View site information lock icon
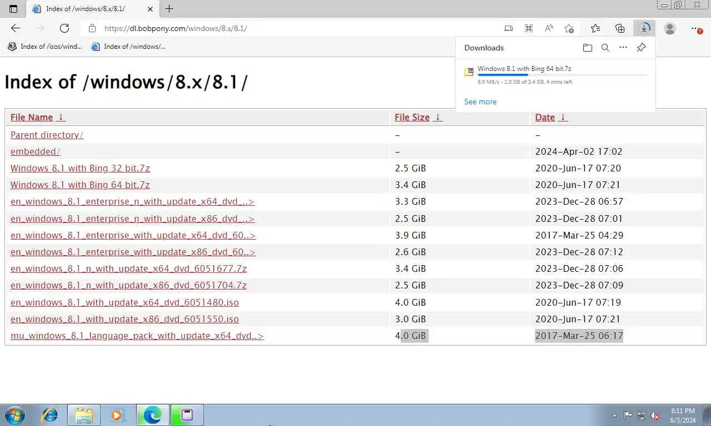The height and width of the screenshot is (426, 711). [92, 28]
